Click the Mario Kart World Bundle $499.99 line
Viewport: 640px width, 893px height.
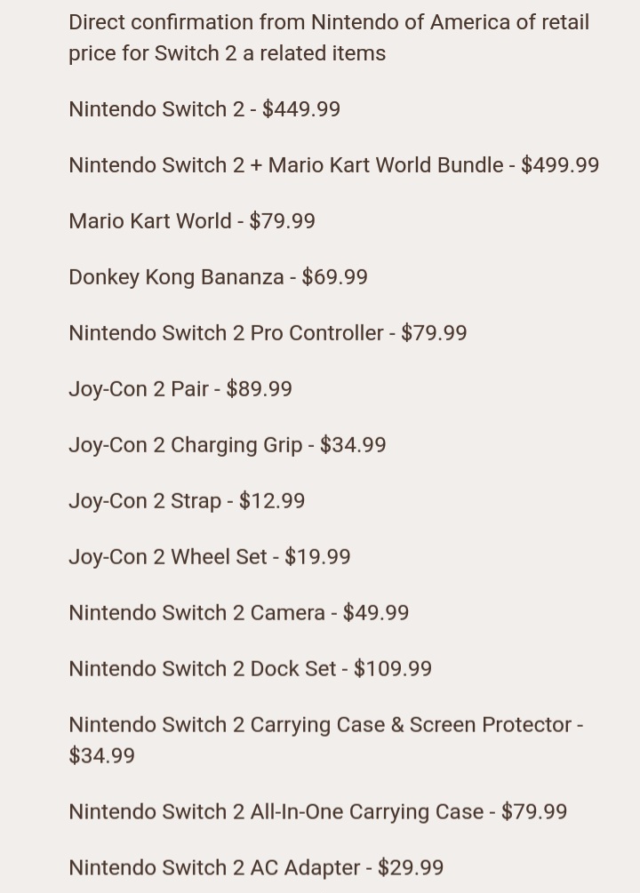[x=334, y=164]
